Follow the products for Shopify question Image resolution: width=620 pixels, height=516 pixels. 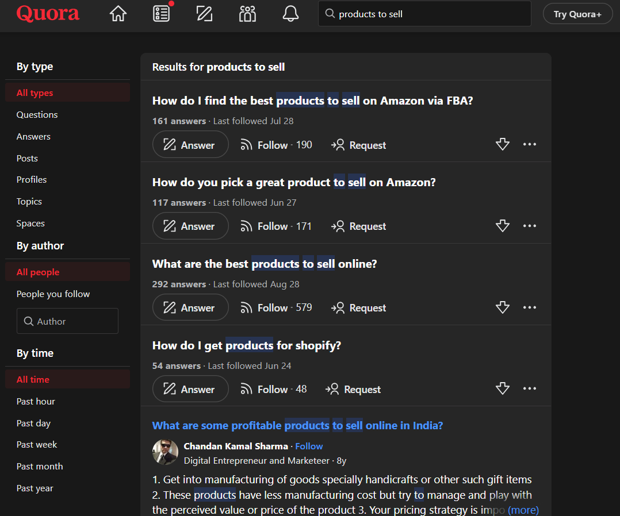[x=273, y=390]
